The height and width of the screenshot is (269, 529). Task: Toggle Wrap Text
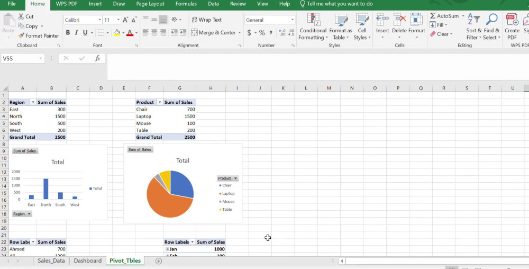coord(206,20)
